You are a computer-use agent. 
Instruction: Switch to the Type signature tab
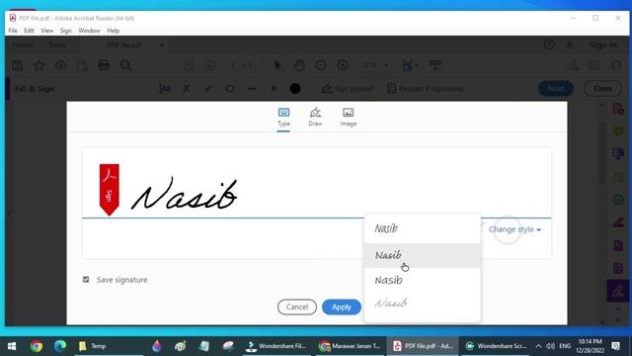tap(283, 118)
